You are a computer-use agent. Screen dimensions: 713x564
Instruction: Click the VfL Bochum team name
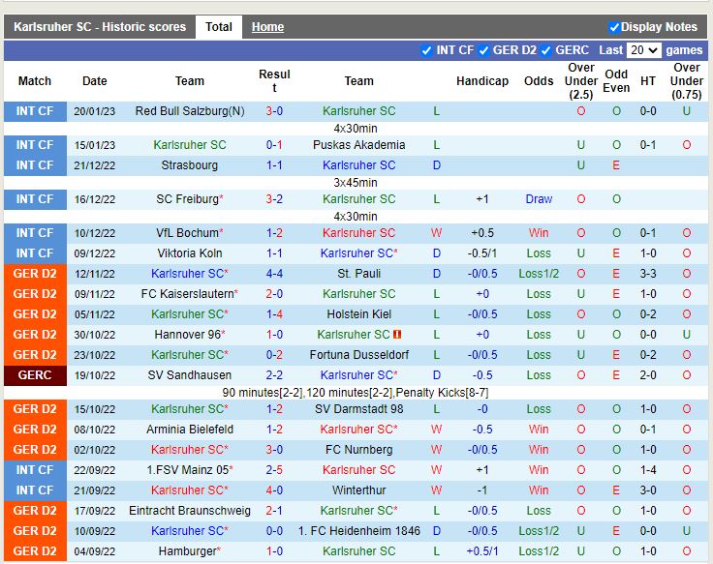point(187,233)
